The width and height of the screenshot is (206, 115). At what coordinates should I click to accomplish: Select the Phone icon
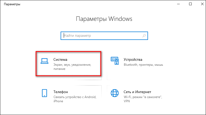[x=44, y=93]
